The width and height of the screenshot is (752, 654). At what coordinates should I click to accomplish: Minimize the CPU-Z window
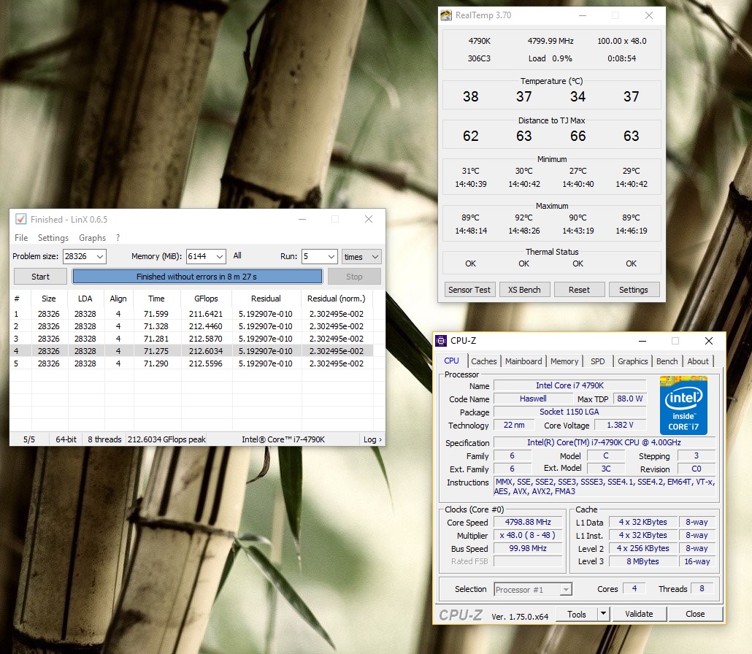tap(642, 341)
